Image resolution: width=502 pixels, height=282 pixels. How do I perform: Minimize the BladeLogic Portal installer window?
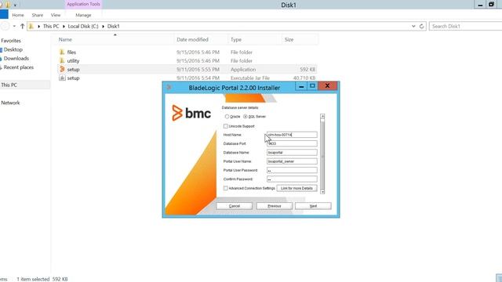[301, 86]
